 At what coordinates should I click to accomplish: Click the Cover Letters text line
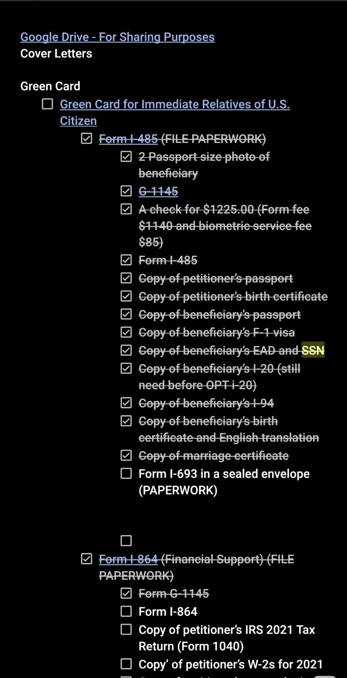point(56,54)
